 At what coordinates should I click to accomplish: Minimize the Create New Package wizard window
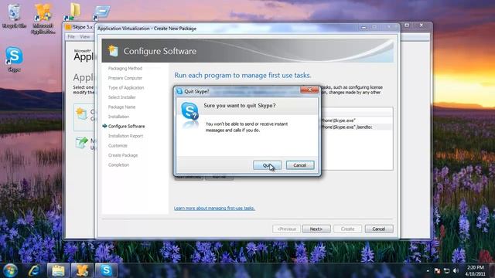point(364,28)
